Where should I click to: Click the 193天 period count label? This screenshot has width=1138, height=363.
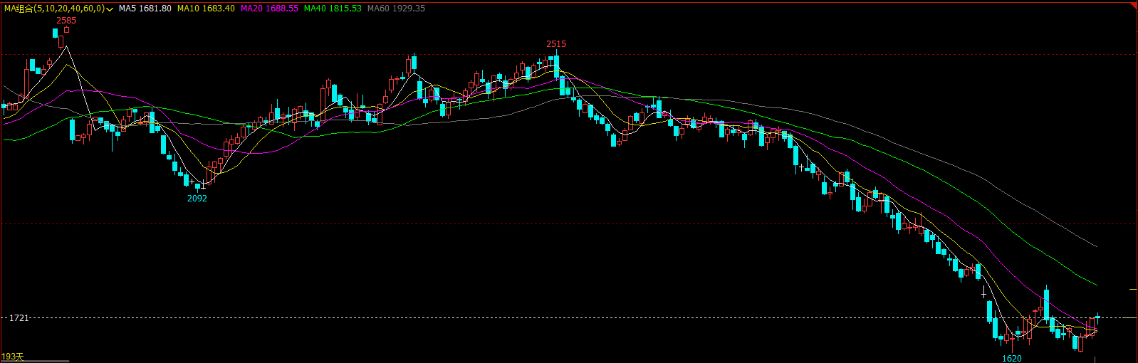12,357
